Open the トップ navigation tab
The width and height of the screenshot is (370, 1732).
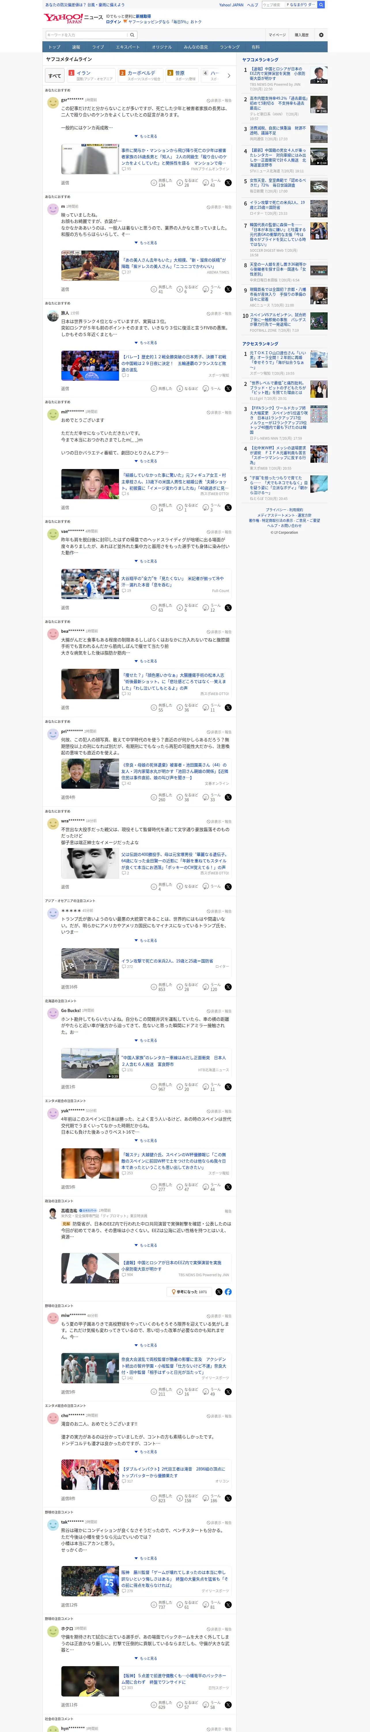click(54, 47)
